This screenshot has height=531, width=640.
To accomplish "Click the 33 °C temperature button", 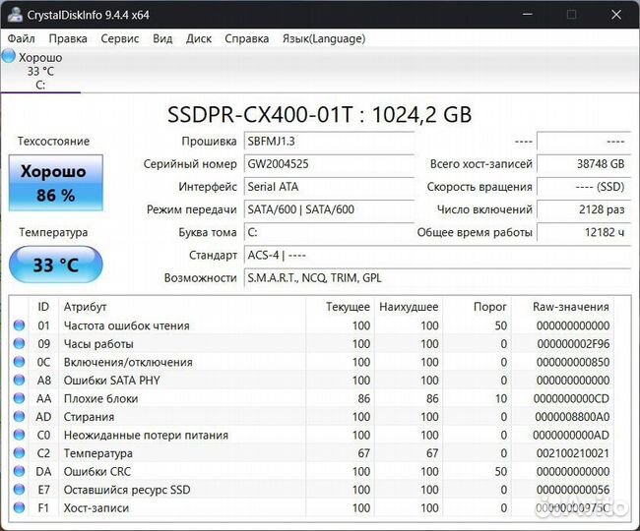I will (56, 265).
